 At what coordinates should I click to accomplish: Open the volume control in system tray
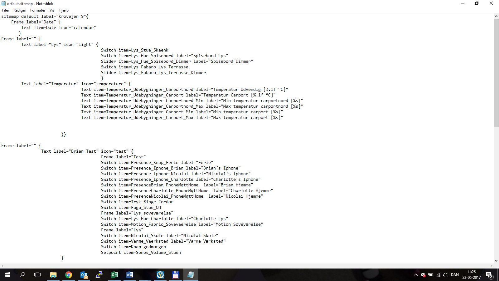click(445, 275)
